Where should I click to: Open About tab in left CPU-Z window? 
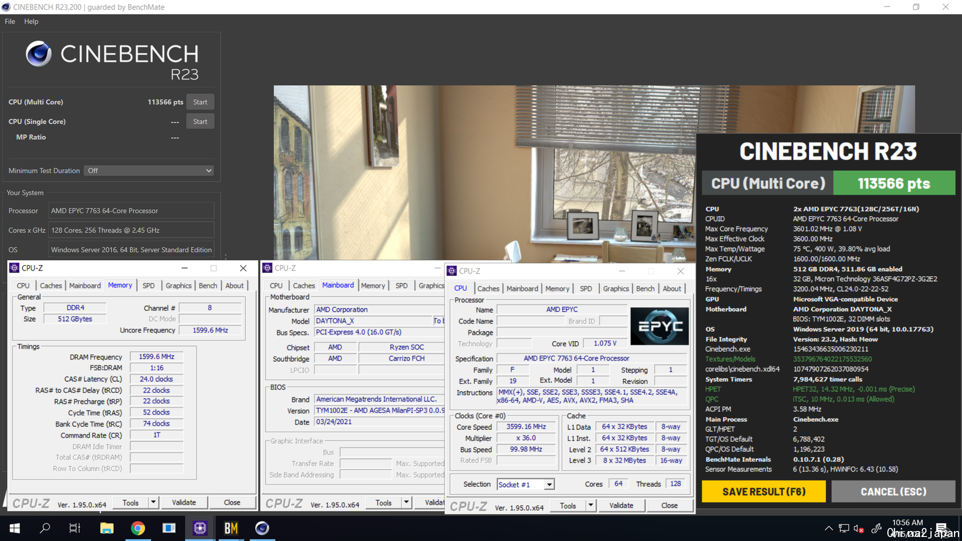[x=234, y=286]
